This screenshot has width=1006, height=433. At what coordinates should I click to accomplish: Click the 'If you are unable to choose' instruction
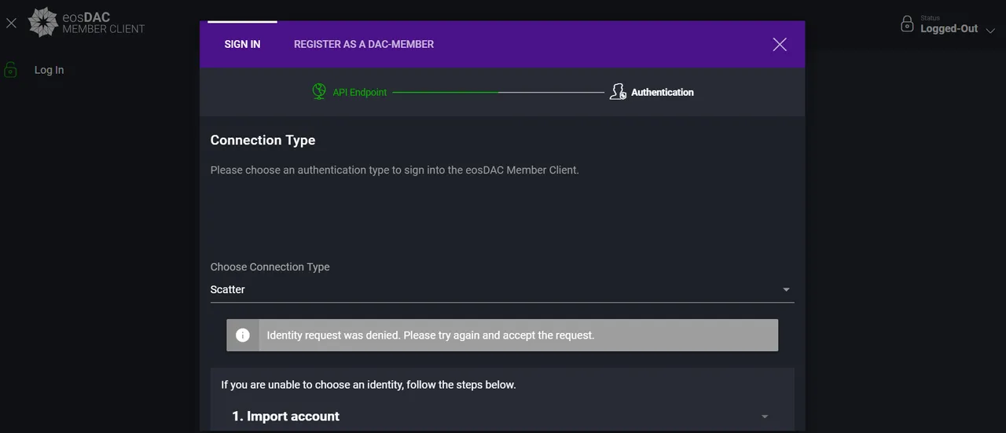pos(369,385)
